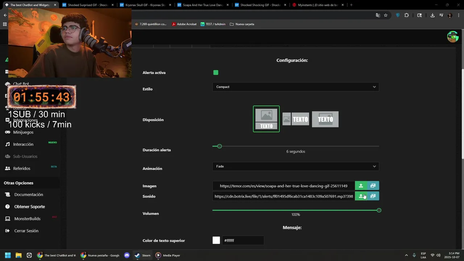This screenshot has width=464, height=261.
Task: Open File Explorer from taskbar
Action: pos(18,255)
